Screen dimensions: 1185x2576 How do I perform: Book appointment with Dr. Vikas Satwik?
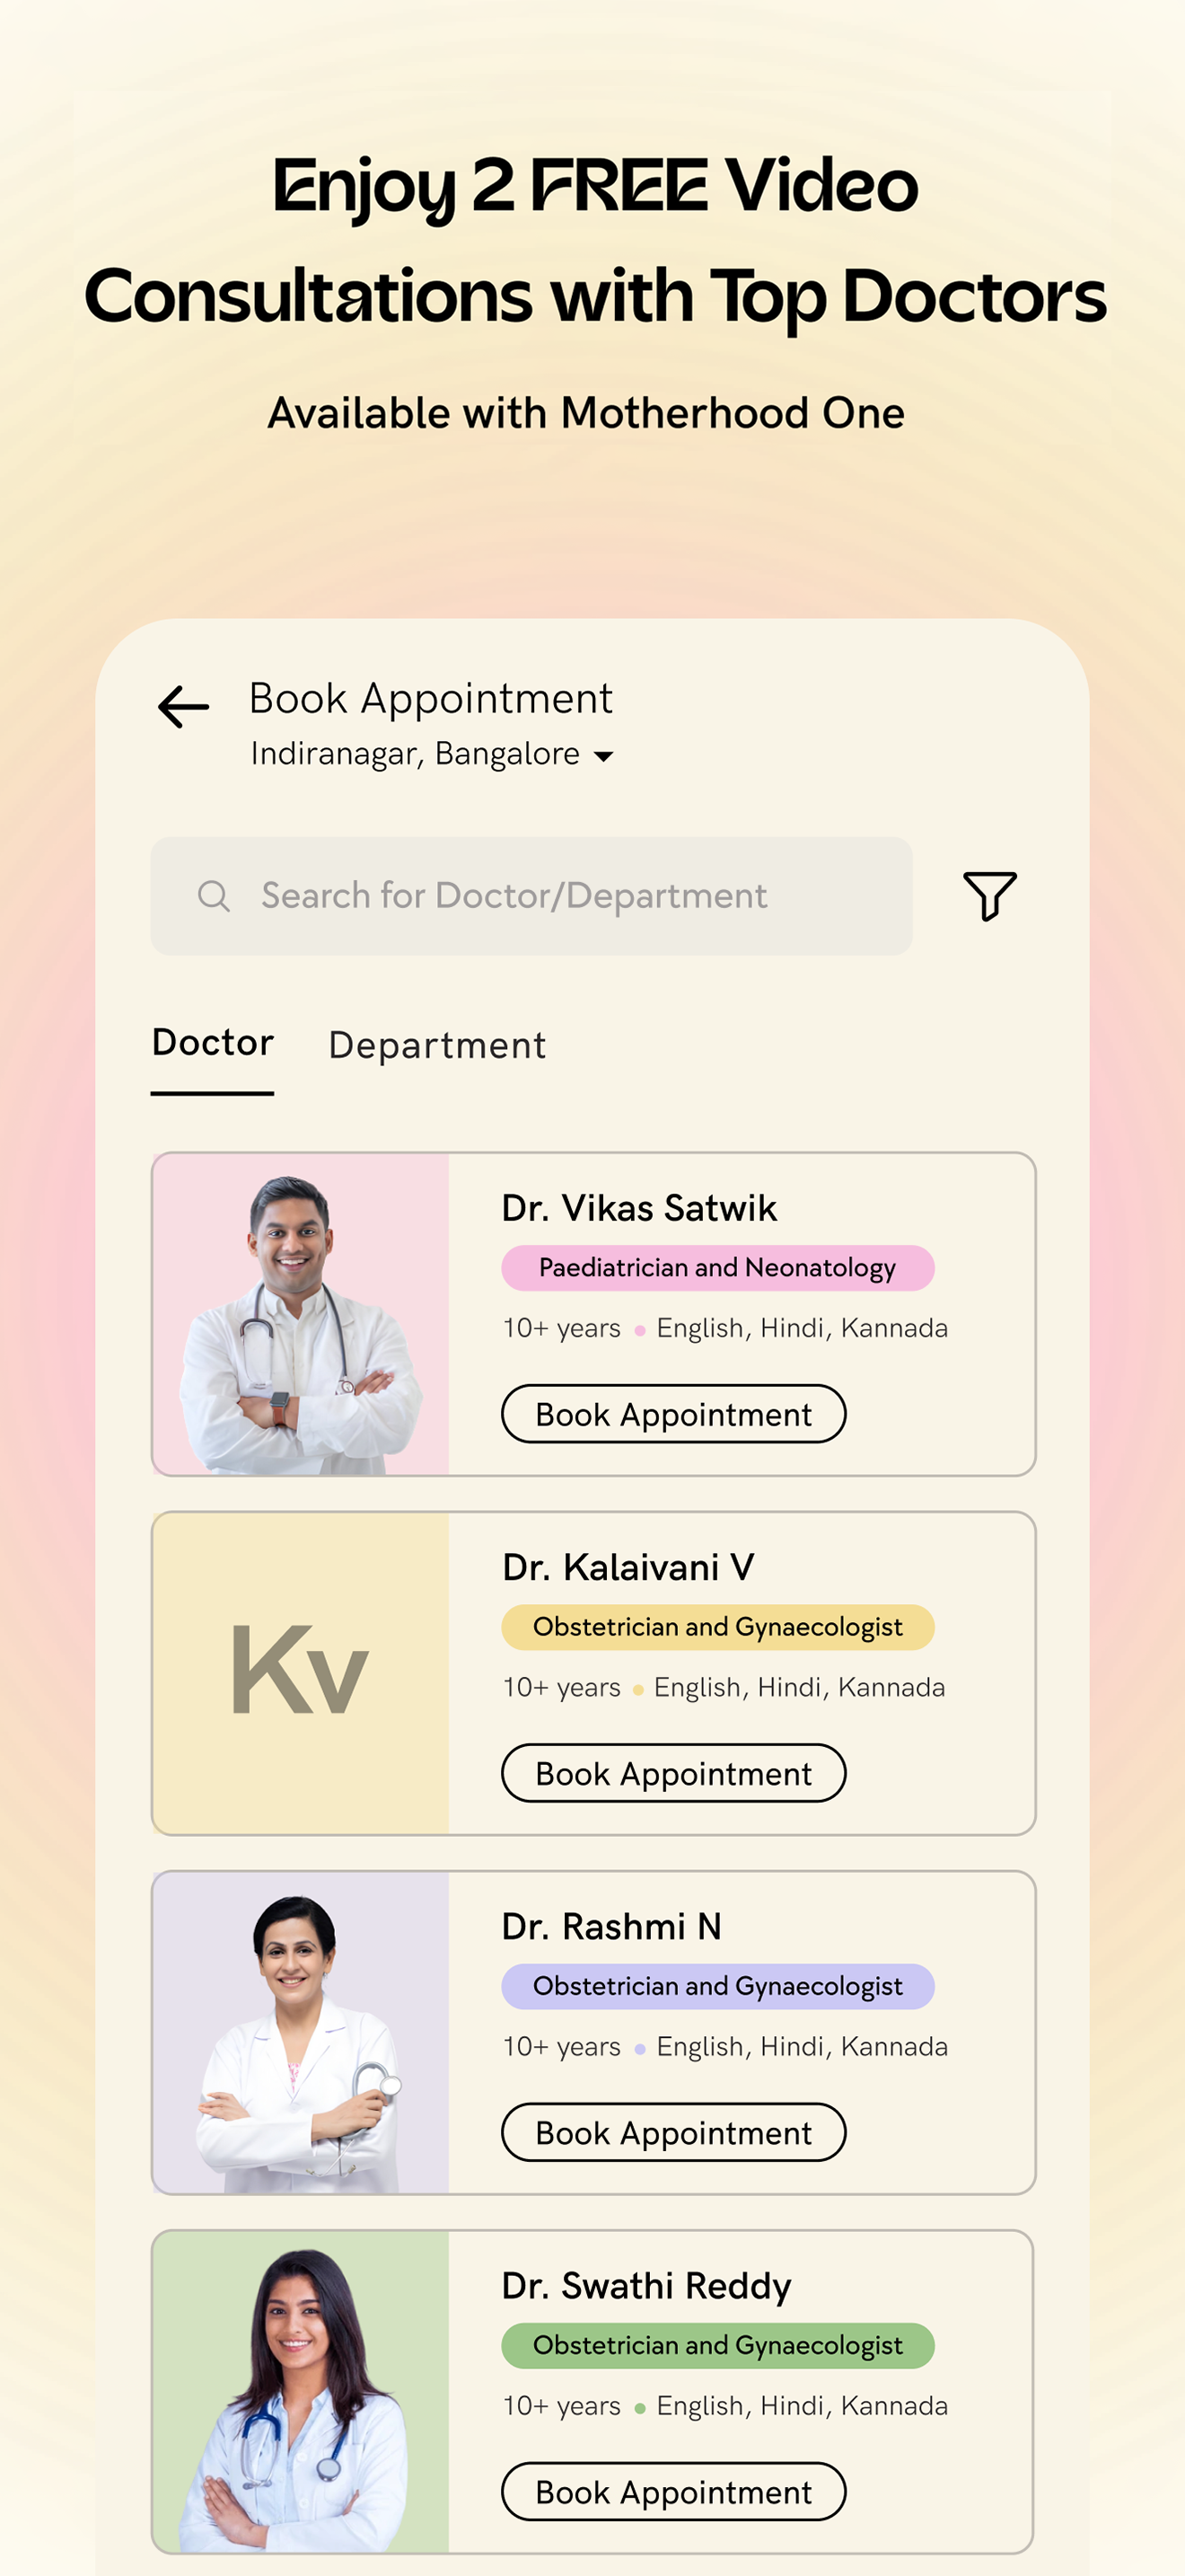673,1414
